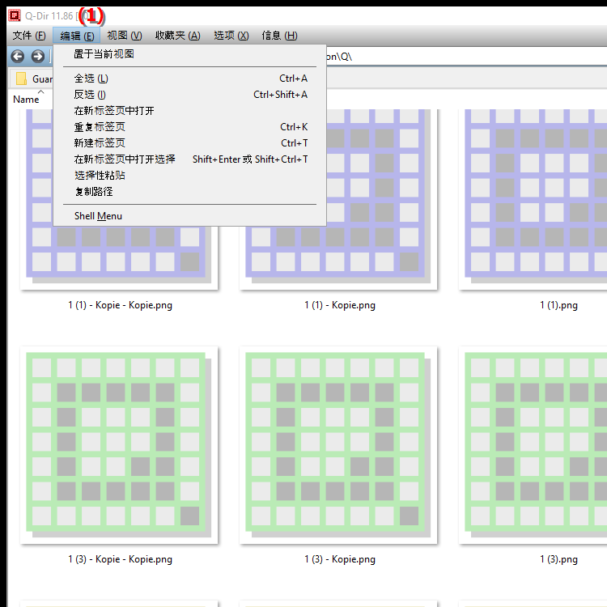Open the 收藏夹 (A) menu
This screenshot has width=607, height=607.
click(x=178, y=36)
